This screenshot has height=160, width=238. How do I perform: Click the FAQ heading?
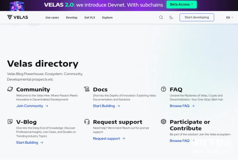(176, 90)
